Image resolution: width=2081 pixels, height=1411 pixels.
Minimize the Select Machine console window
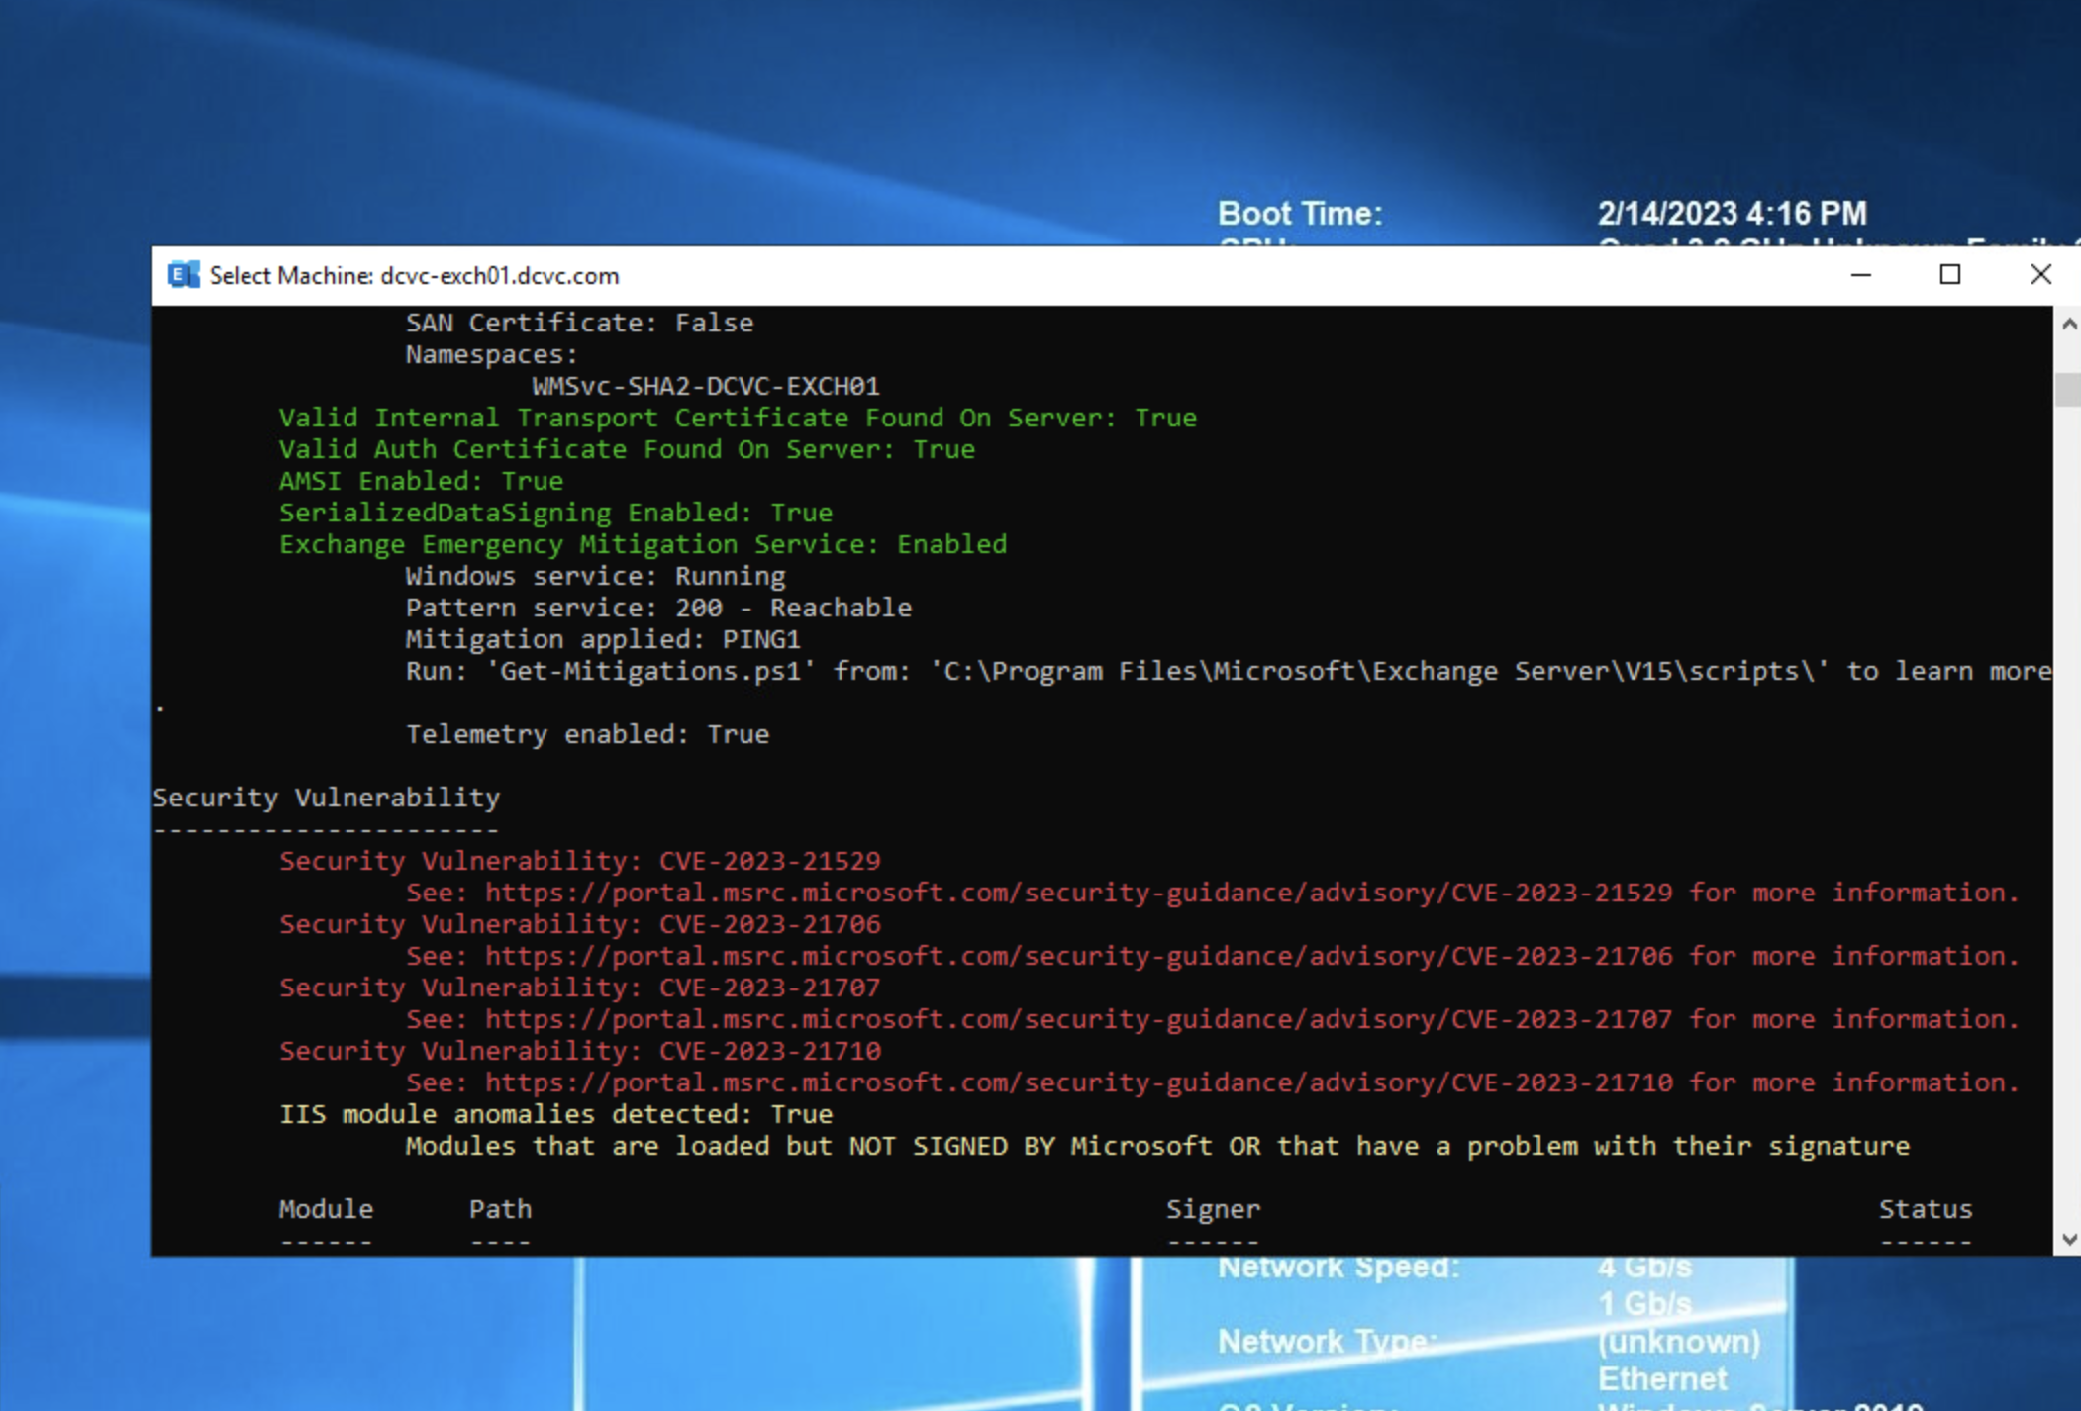coord(1860,275)
